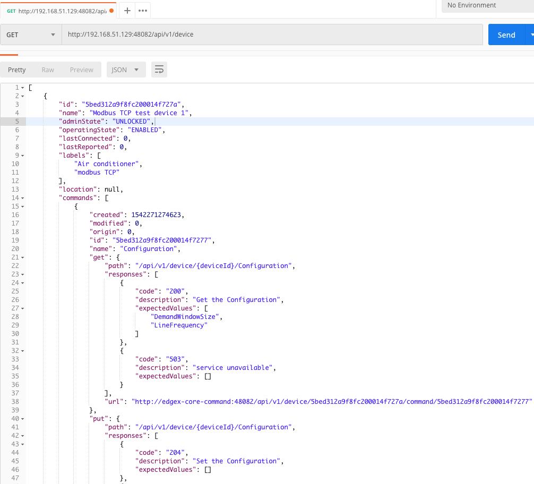Fold the "expectedValues" array at line 27
Screen dimensions: 534x484
[23, 308]
